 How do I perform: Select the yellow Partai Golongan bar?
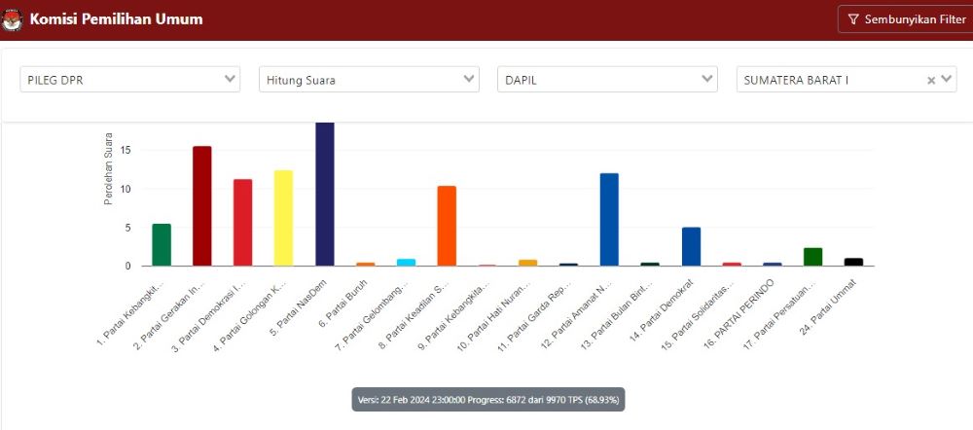coord(283,218)
